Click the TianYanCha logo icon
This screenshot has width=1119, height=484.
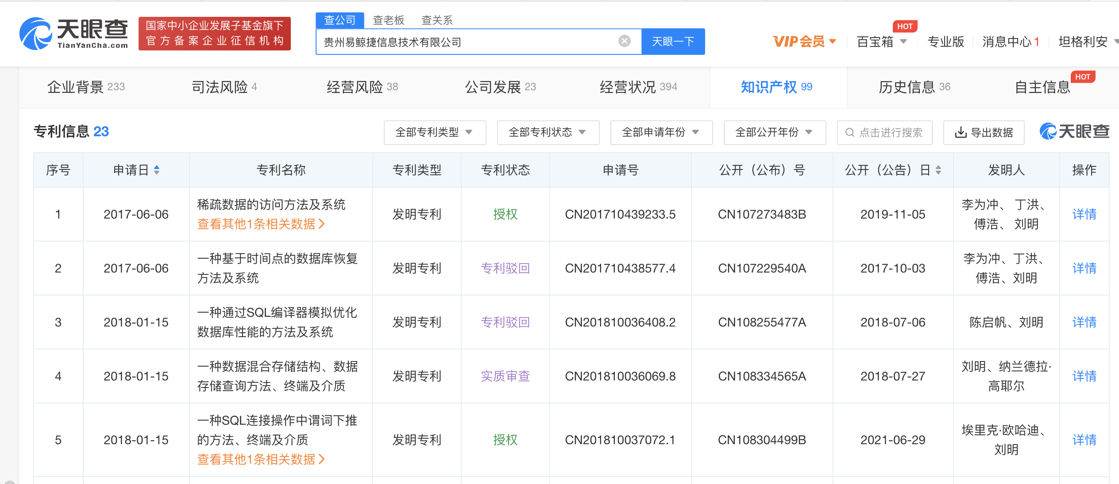click(x=35, y=34)
